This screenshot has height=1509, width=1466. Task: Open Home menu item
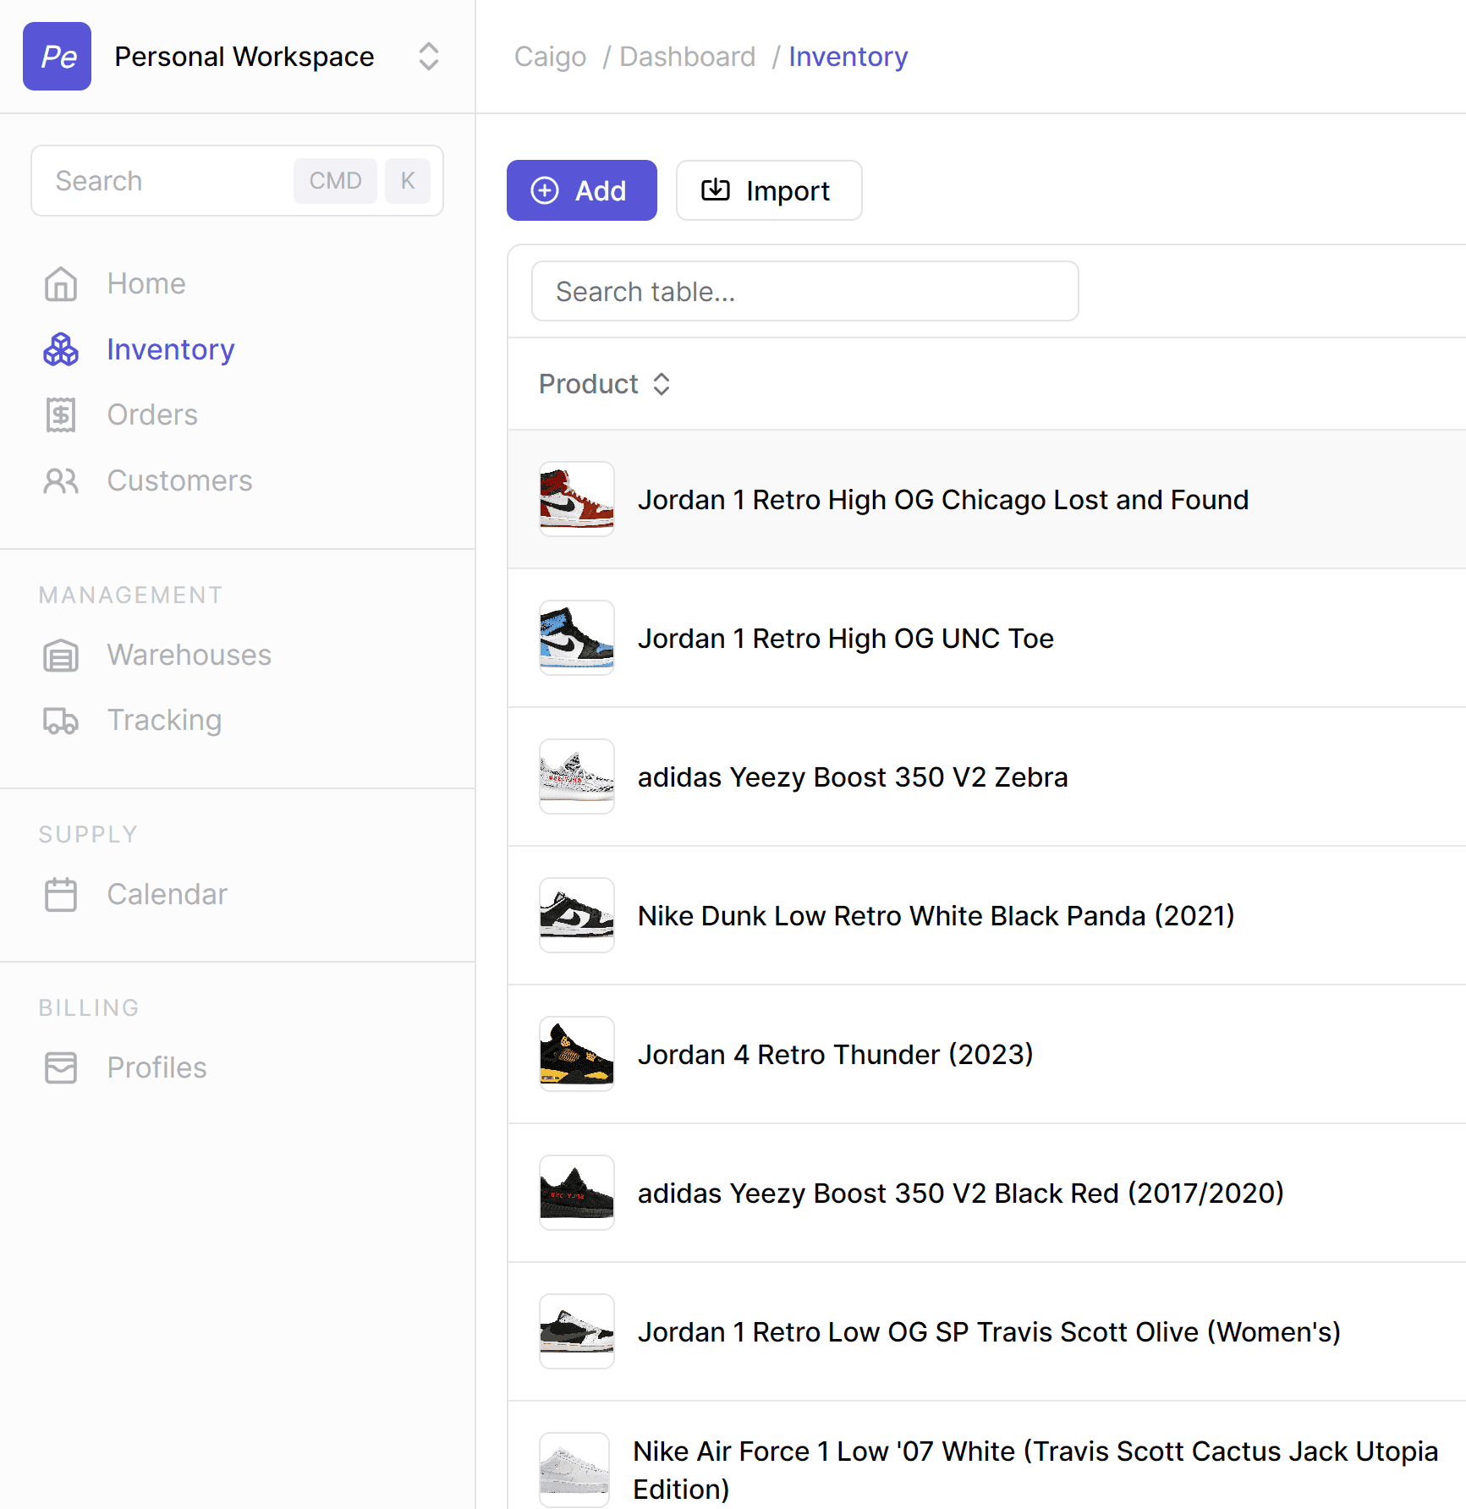[x=146, y=284]
